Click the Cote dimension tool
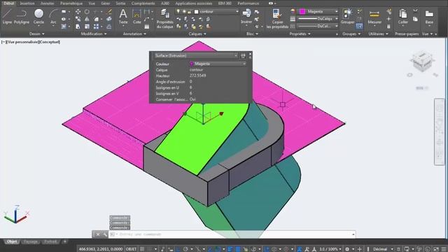448x252 pixels. tap(137, 16)
